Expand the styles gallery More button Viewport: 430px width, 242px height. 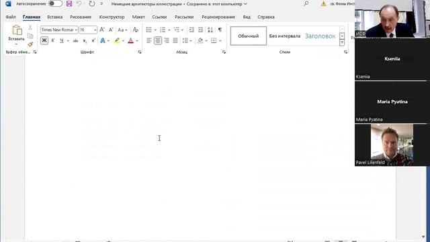(342, 42)
